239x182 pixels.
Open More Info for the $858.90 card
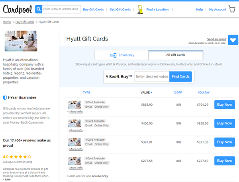click(76, 112)
